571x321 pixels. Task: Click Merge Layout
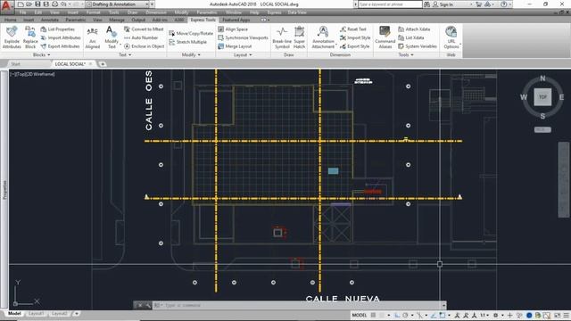pos(235,46)
